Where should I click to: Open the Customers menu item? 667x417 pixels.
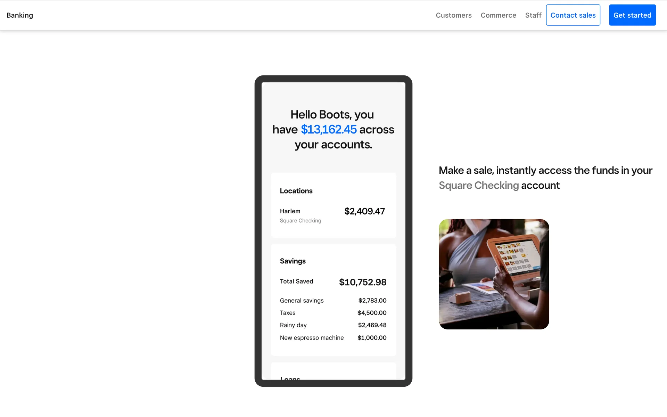[x=453, y=15]
